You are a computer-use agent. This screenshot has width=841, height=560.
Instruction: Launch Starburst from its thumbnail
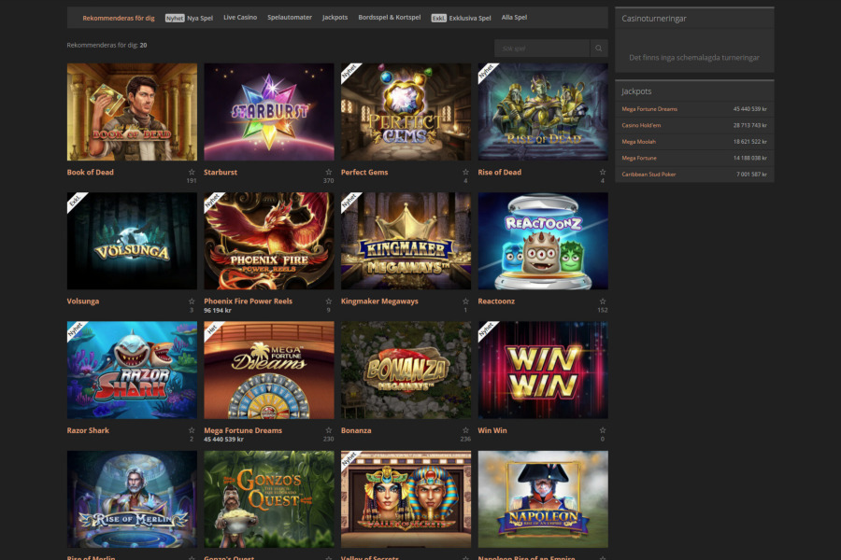click(269, 112)
